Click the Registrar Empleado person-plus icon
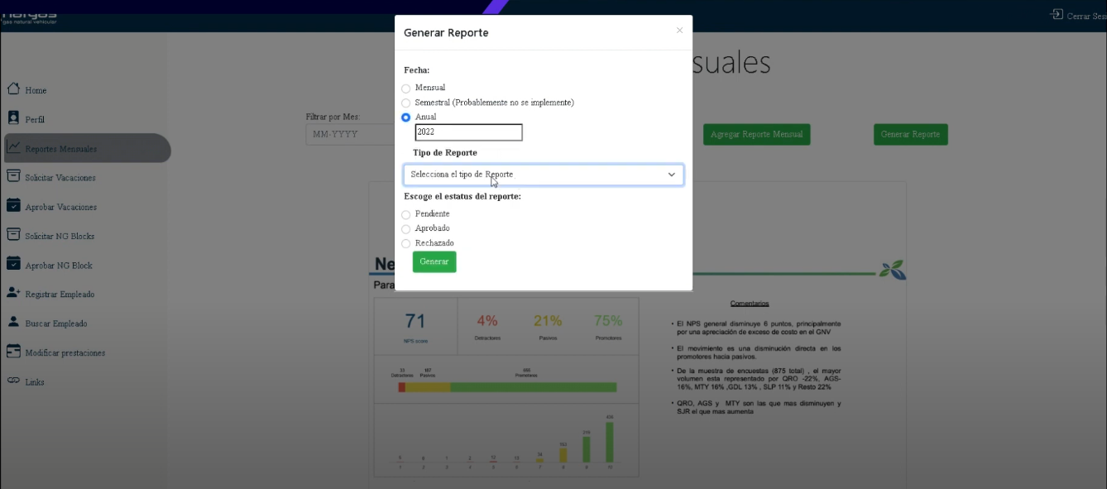The height and width of the screenshot is (489, 1107). (x=13, y=293)
